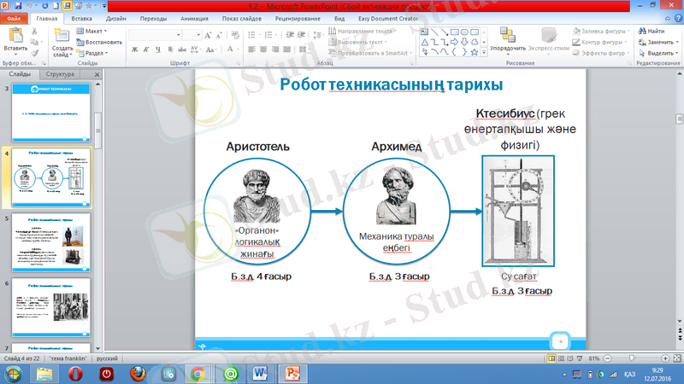This screenshot has height=384, width=684.
Task: Expand the Макет layout dropdown
Action: pos(96,32)
